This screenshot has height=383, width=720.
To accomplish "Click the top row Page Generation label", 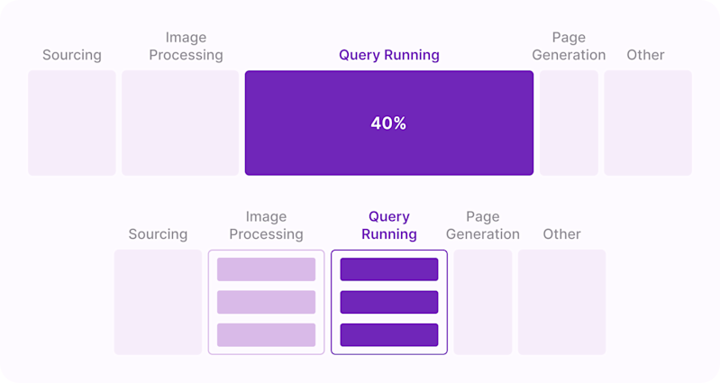I will (x=569, y=46).
